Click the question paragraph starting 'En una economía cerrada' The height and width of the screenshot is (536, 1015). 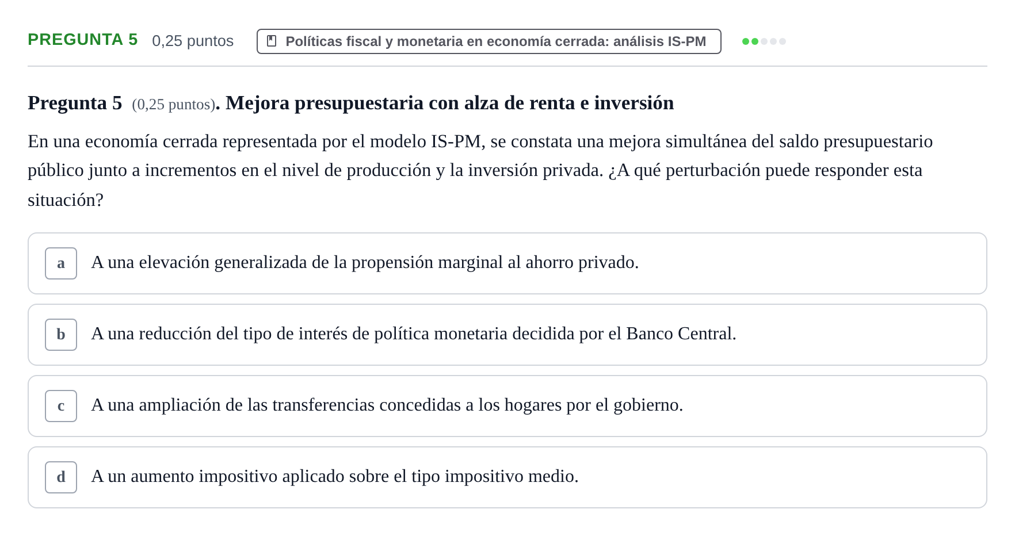480,170
